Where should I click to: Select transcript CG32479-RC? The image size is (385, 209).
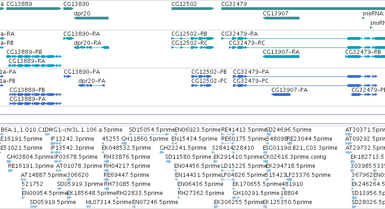pos(247,43)
